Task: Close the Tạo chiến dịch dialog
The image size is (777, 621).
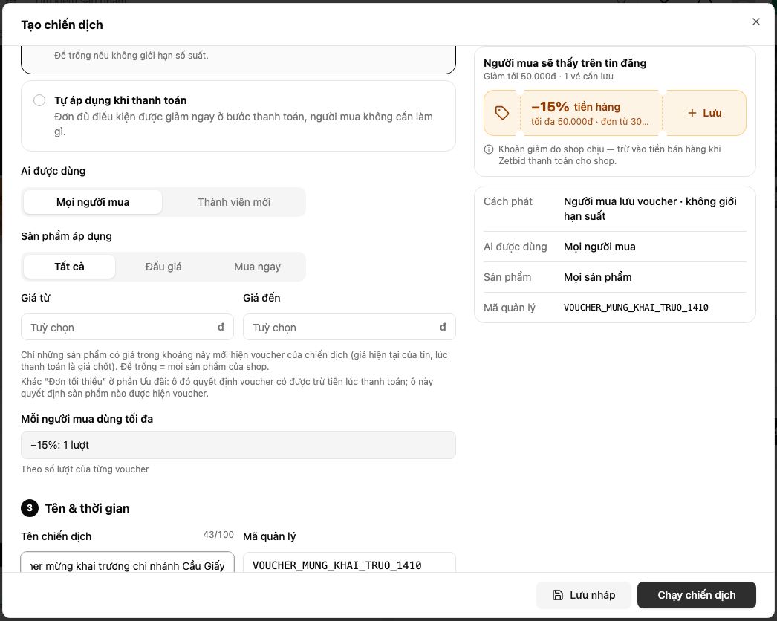Action: click(755, 22)
